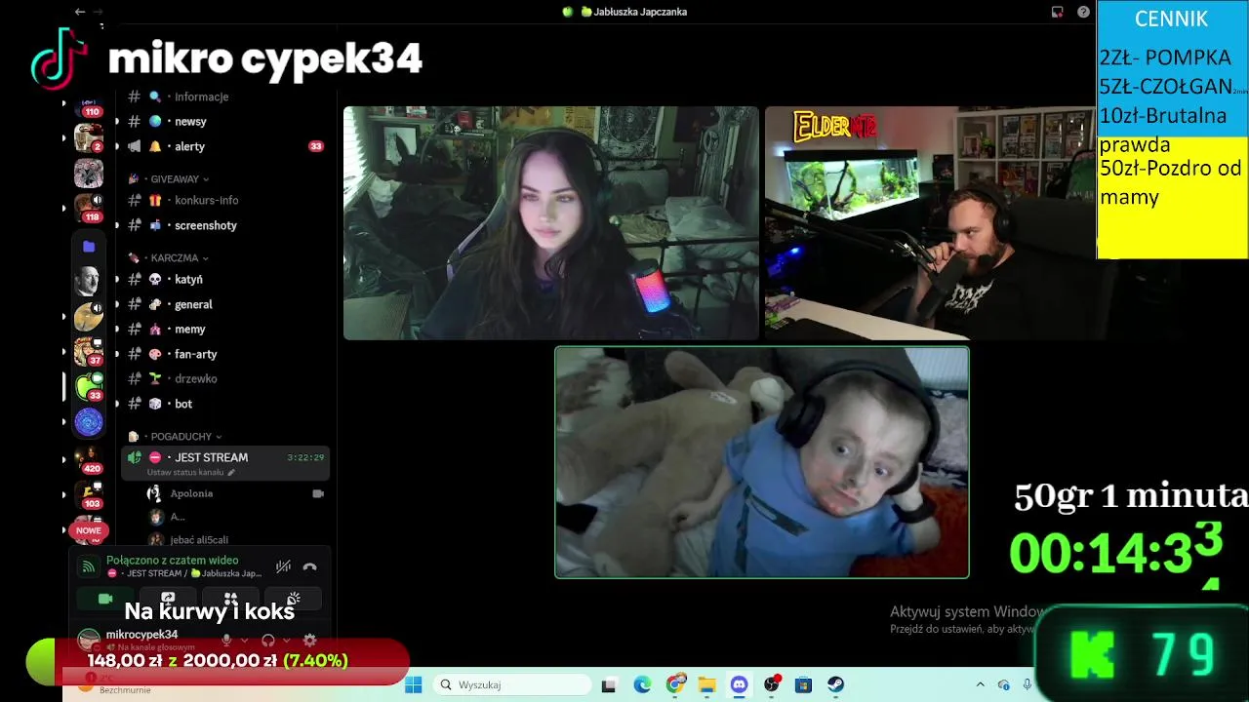Open the konkurs-info channel
The height and width of the screenshot is (702, 1249).
click(226, 200)
